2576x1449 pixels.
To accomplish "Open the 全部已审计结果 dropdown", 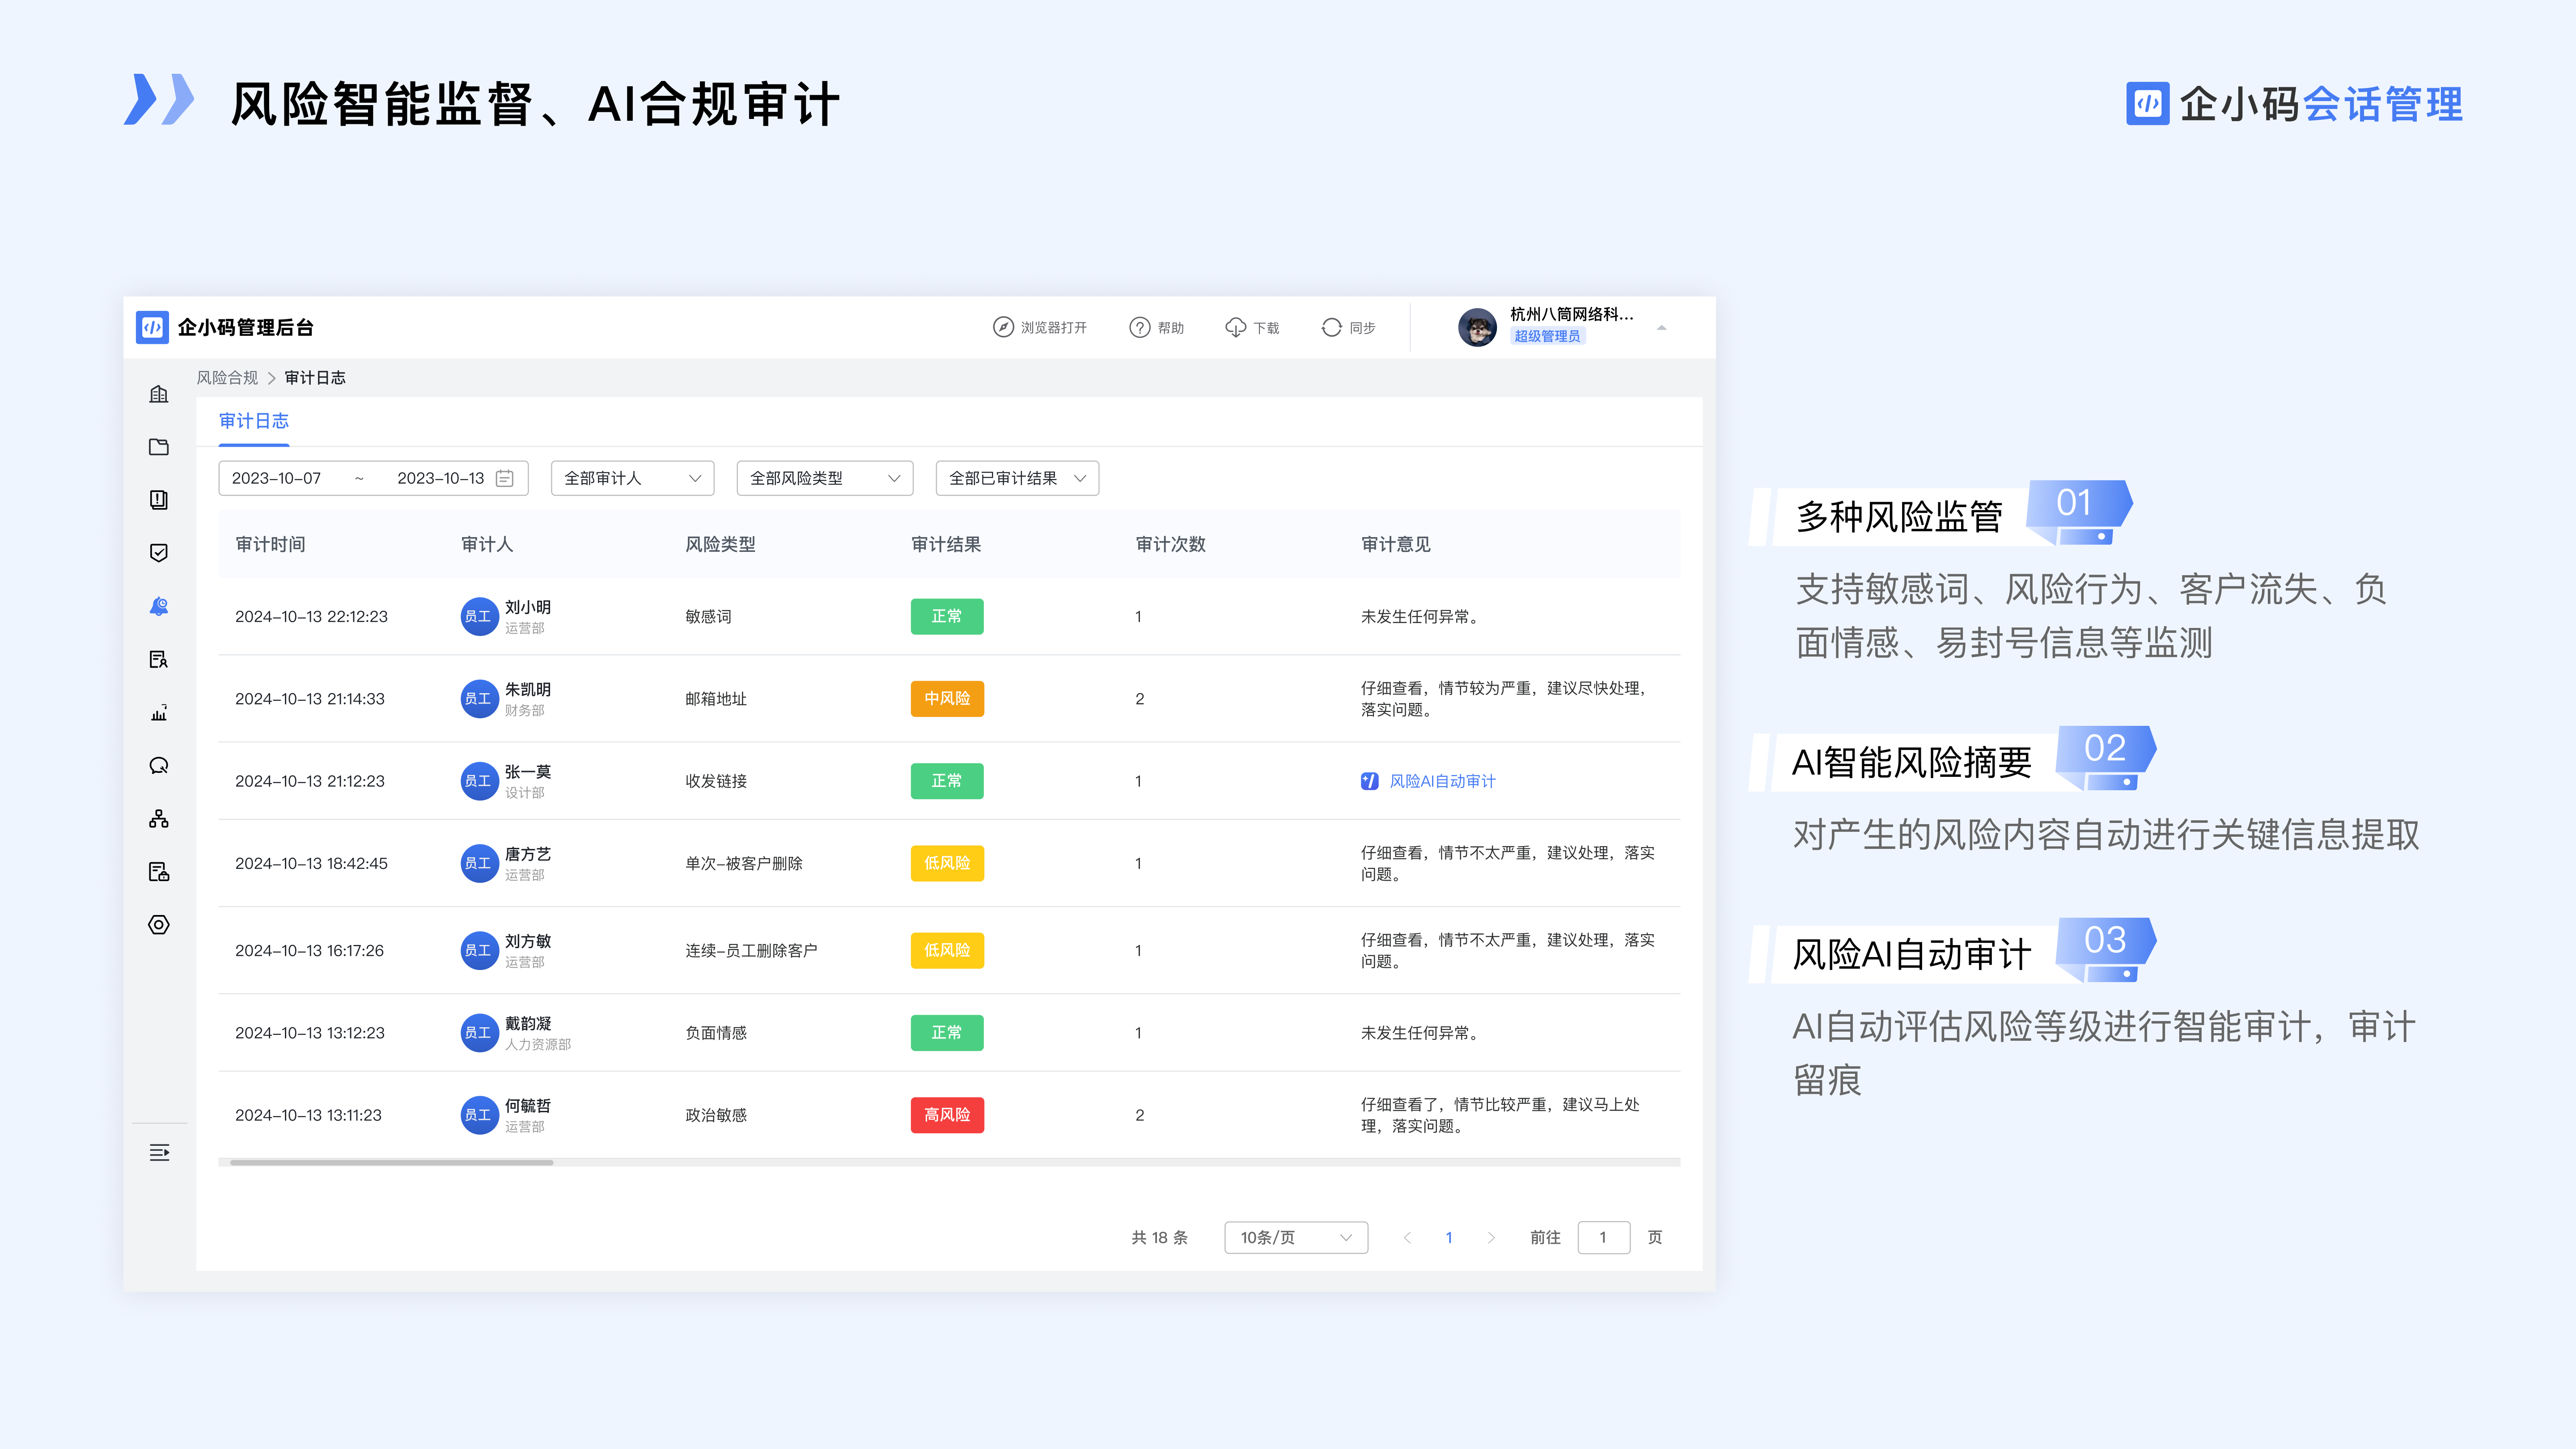I will click(1017, 479).
